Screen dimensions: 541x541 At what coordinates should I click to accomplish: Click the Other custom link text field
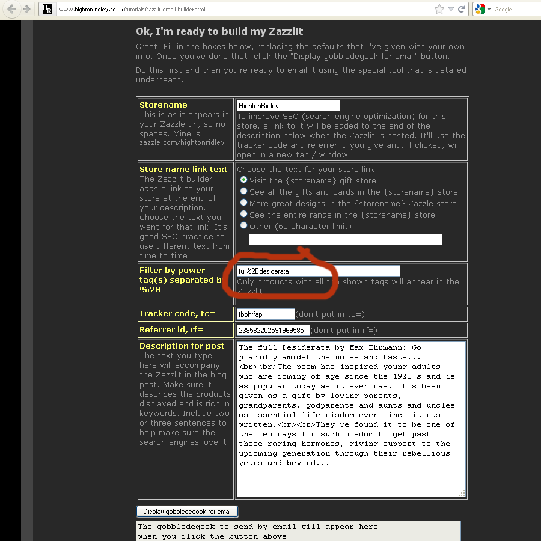point(346,239)
